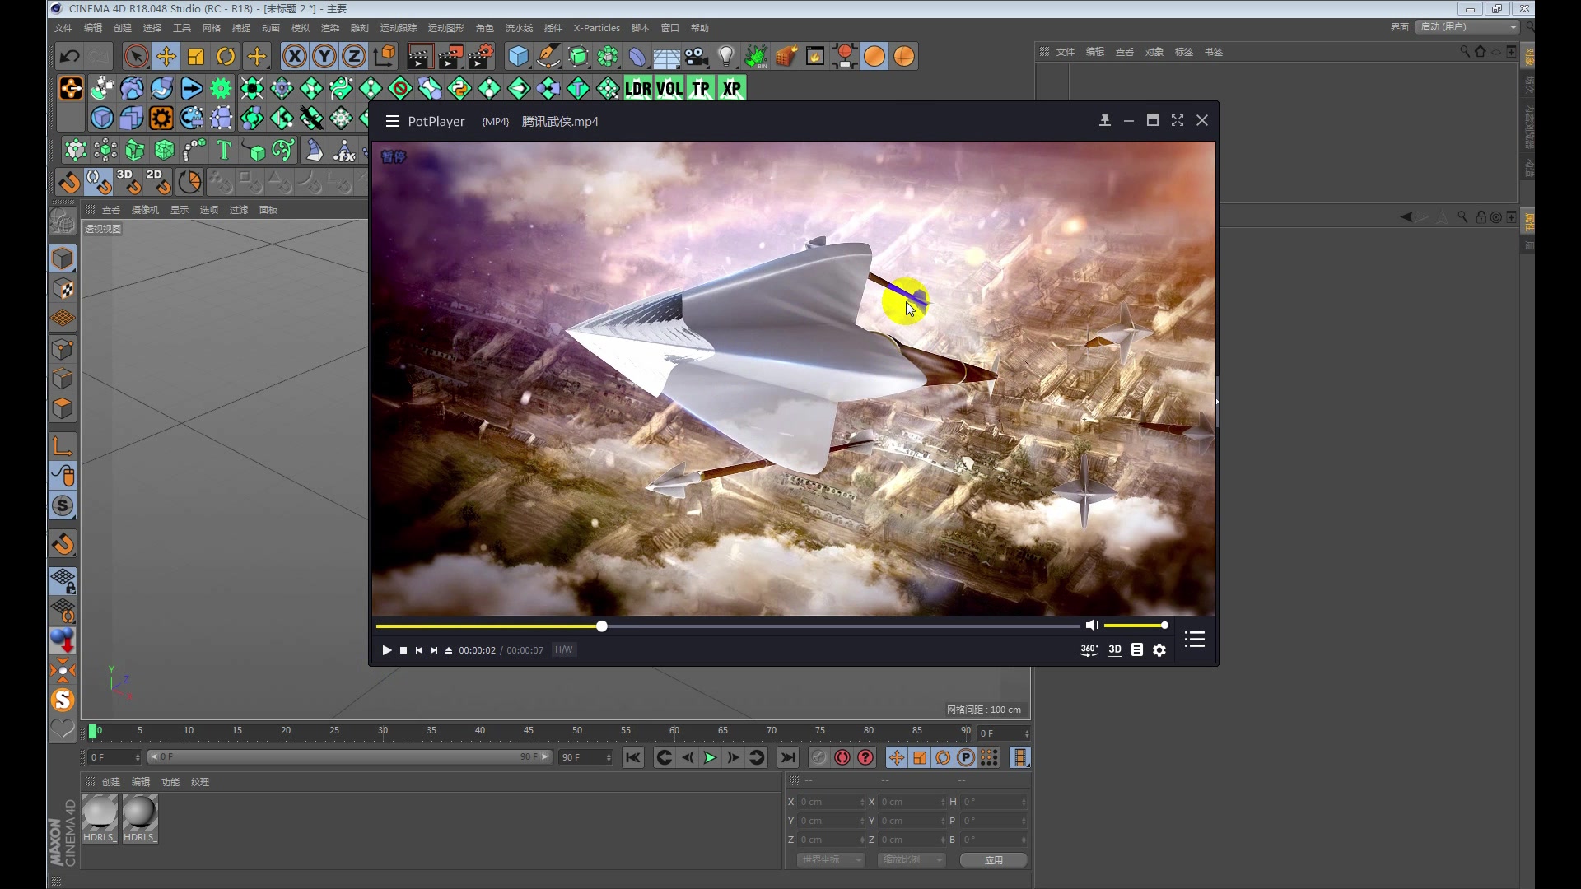Viewport: 1581px width, 889px height.
Task: Mute PotPlayer audio speaker icon
Action: tap(1092, 626)
